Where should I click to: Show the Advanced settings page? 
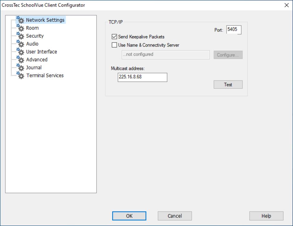coord(37,60)
